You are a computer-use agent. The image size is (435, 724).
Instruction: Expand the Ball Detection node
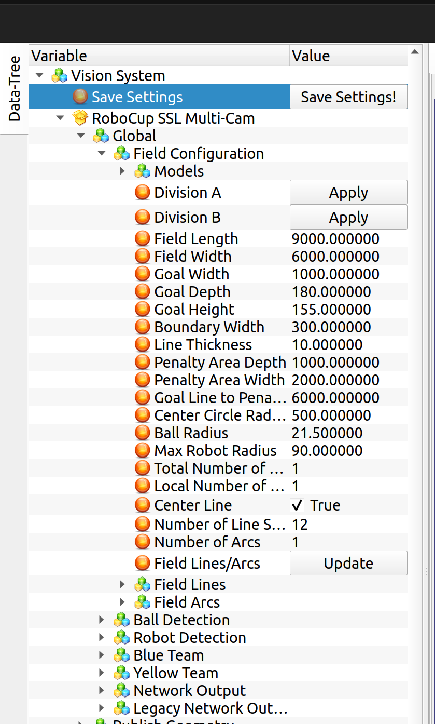102,620
